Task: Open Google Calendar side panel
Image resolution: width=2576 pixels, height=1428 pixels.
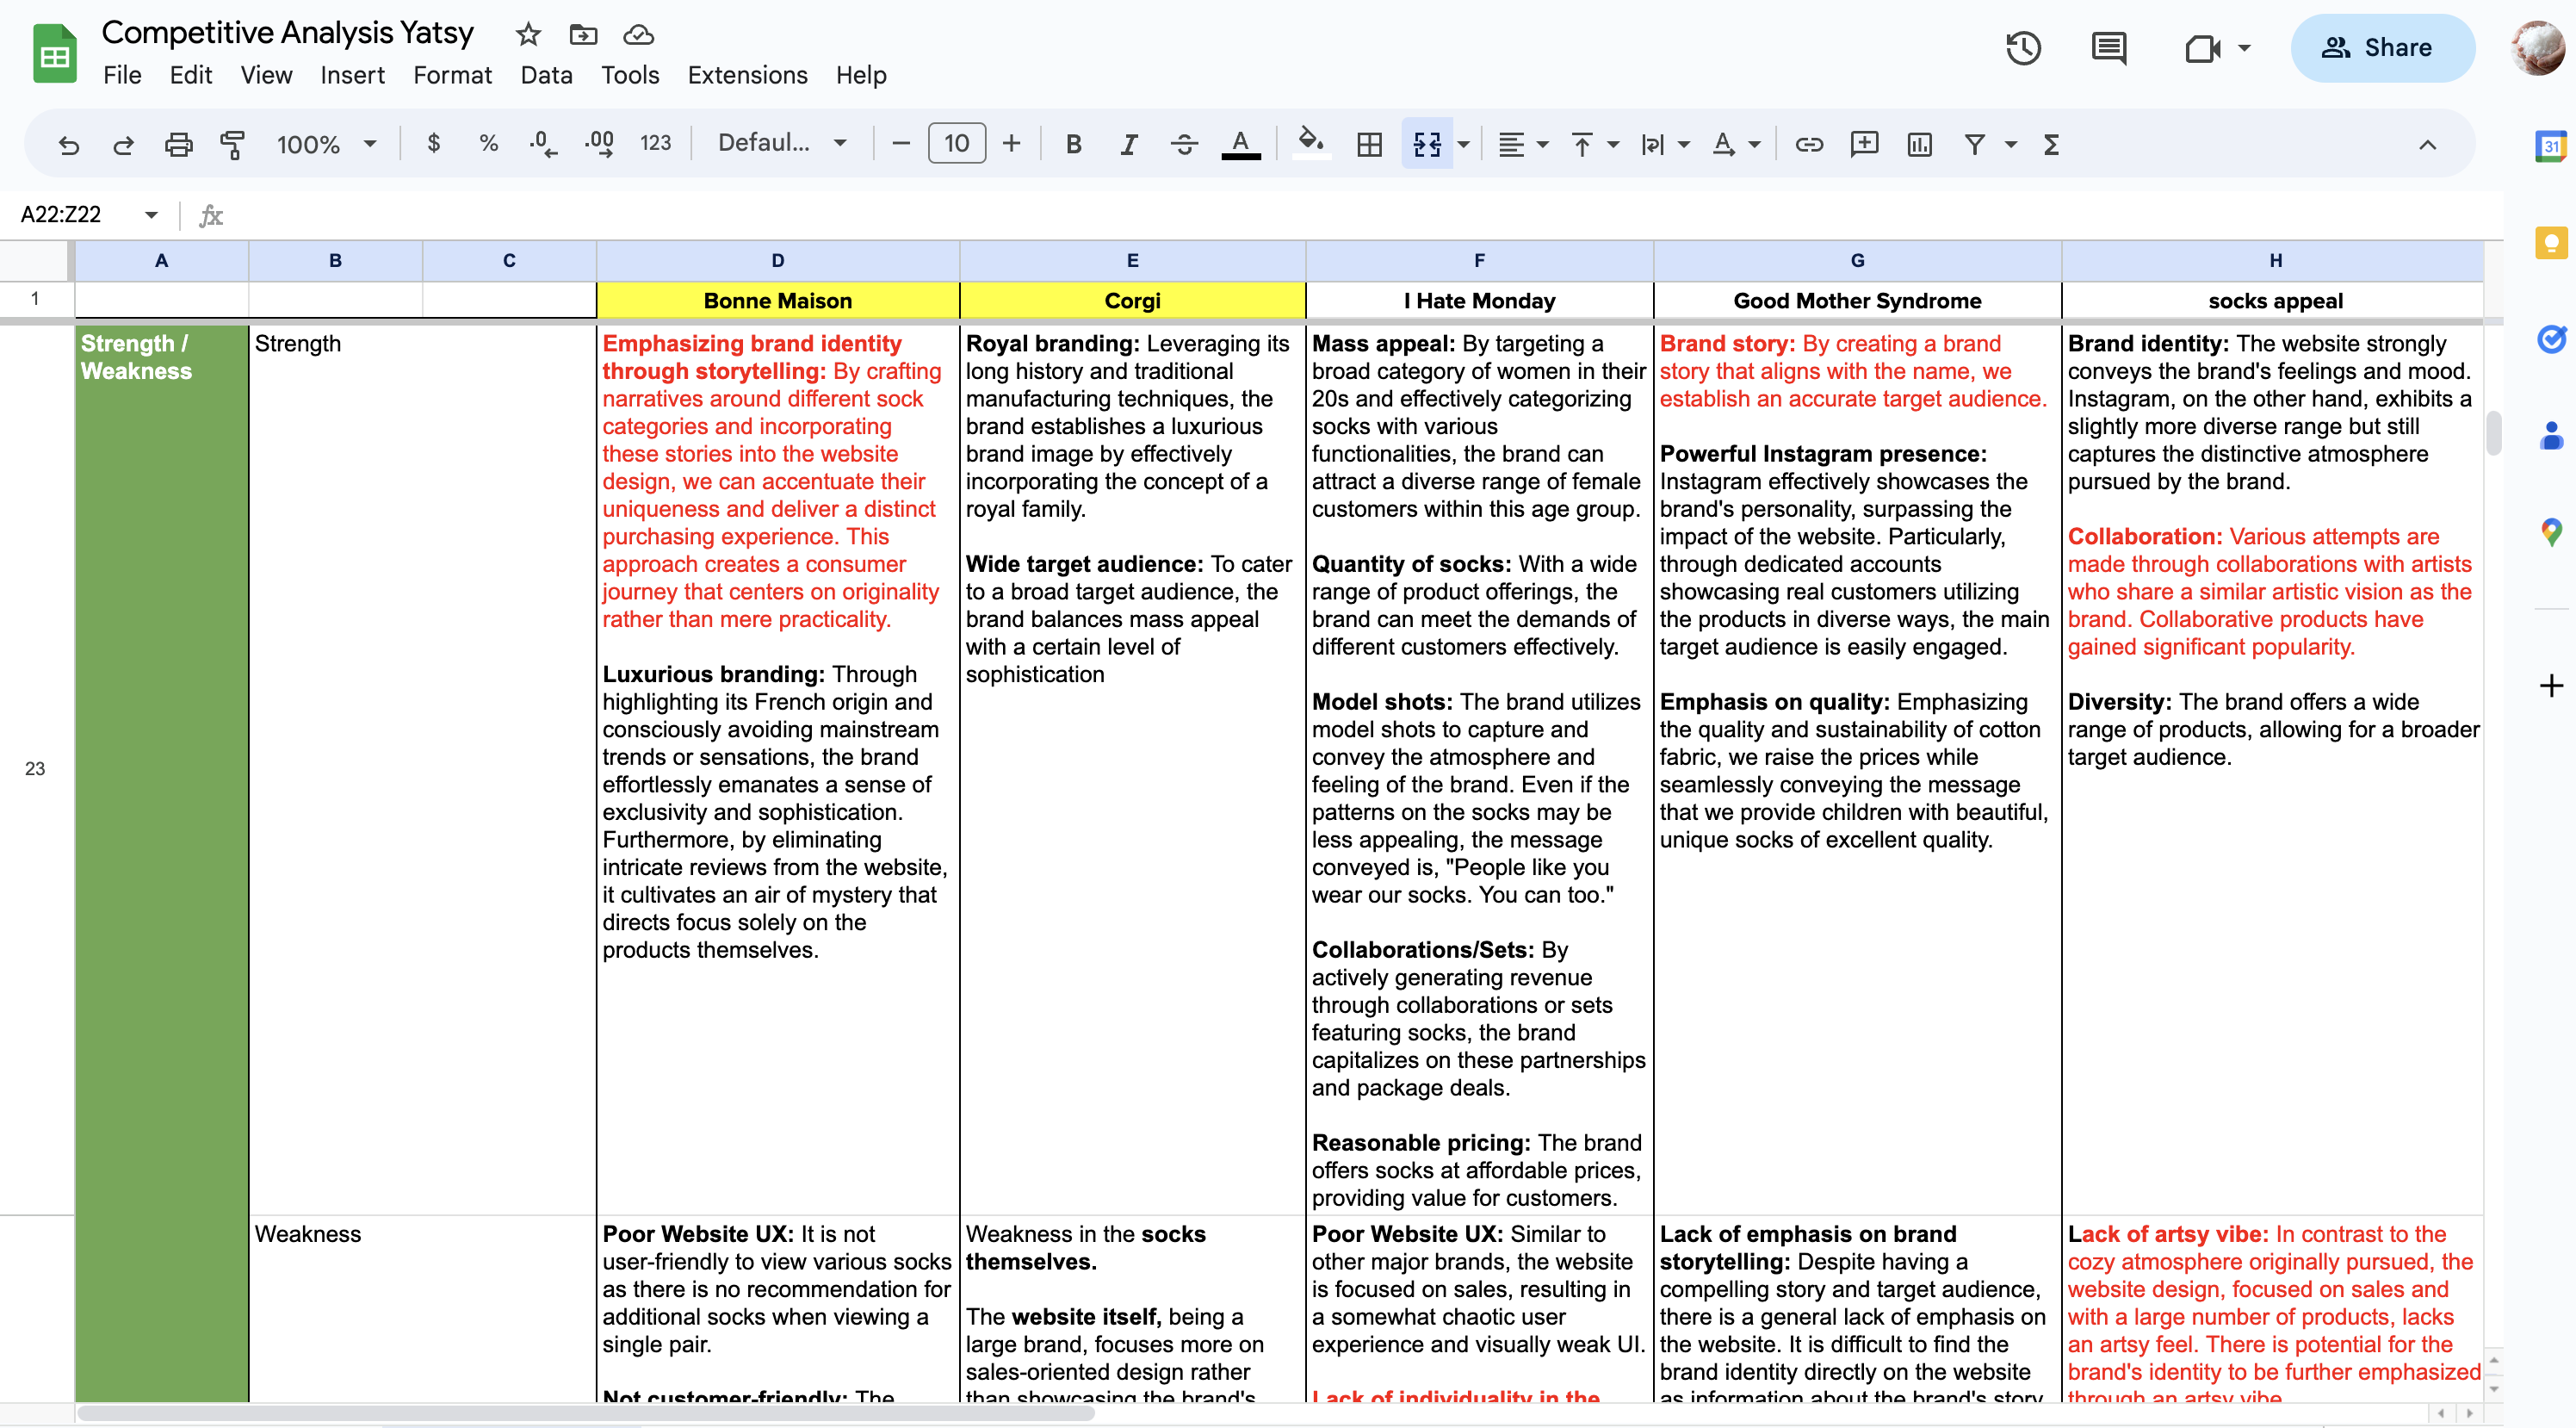Action: [x=2551, y=146]
